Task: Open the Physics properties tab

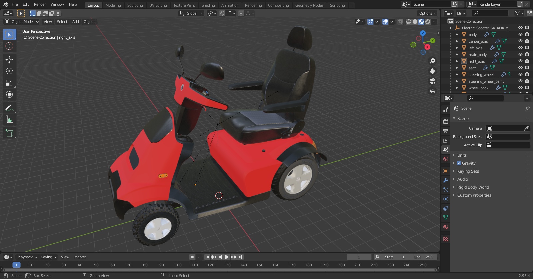Action: (446, 199)
